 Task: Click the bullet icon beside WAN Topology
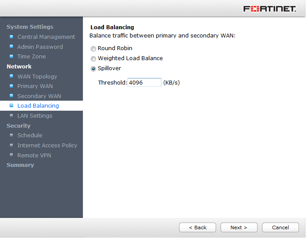[x=11, y=76]
